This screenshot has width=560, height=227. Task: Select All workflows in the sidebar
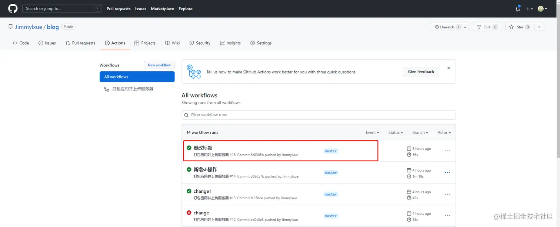tap(137, 77)
